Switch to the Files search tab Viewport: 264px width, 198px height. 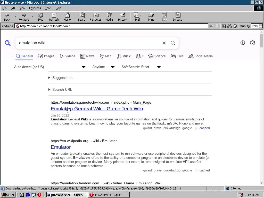177,56
